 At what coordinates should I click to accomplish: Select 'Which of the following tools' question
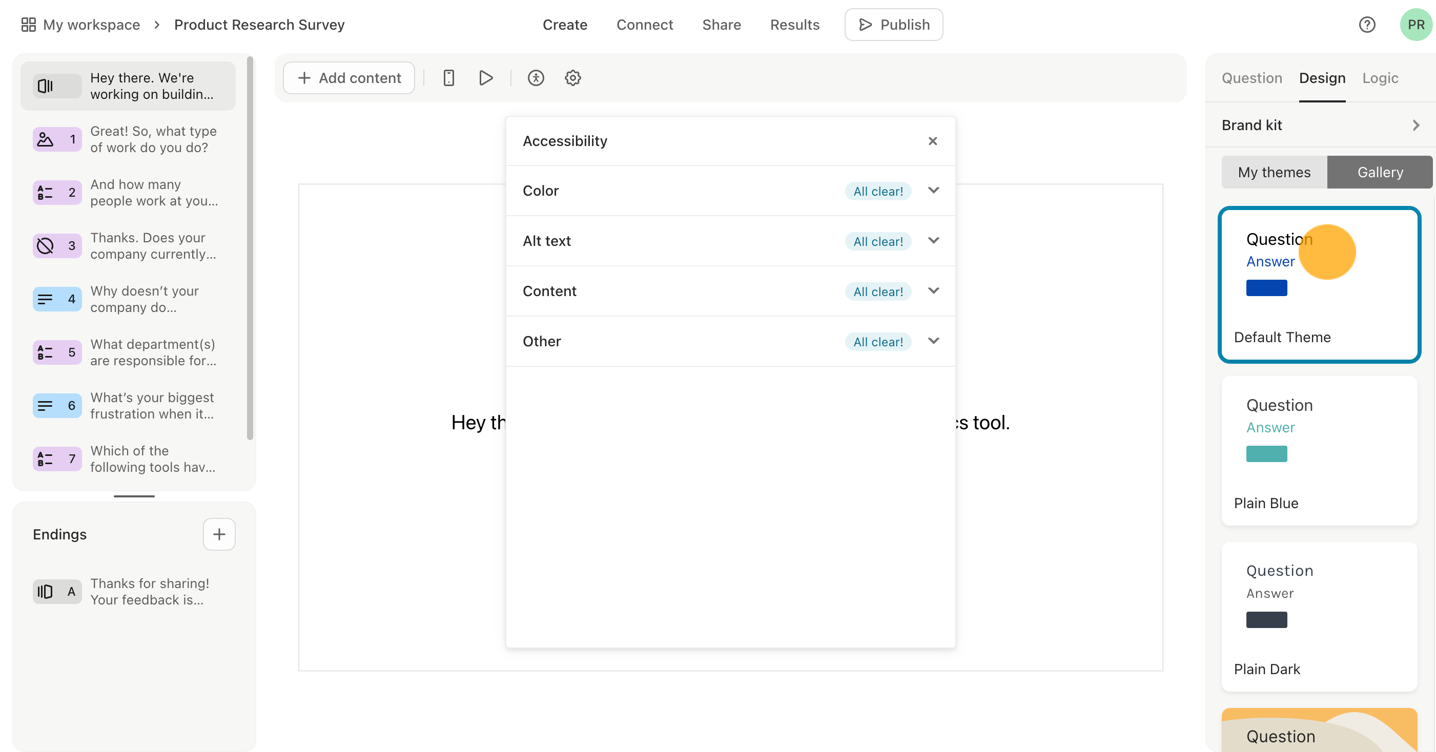tap(153, 459)
